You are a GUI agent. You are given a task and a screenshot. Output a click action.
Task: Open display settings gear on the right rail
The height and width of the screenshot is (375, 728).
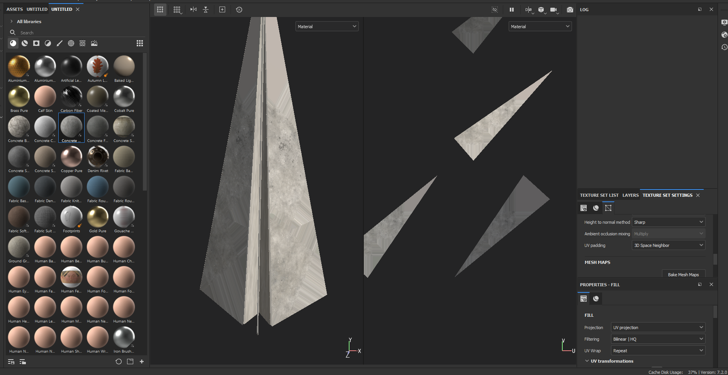(x=724, y=22)
